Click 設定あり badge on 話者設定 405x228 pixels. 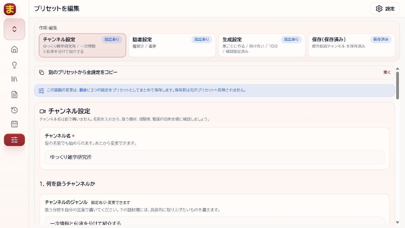coord(202,40)
